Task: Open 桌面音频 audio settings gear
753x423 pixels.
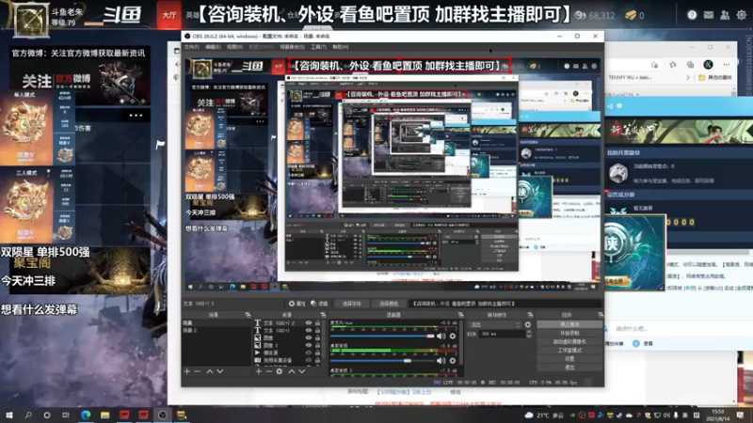Action: (453, 361)
